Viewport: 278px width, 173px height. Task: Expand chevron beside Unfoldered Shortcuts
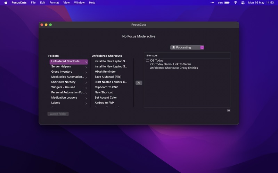click(x=86, y=62)
